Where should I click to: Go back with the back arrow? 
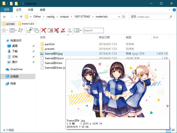tap(5, 17)
